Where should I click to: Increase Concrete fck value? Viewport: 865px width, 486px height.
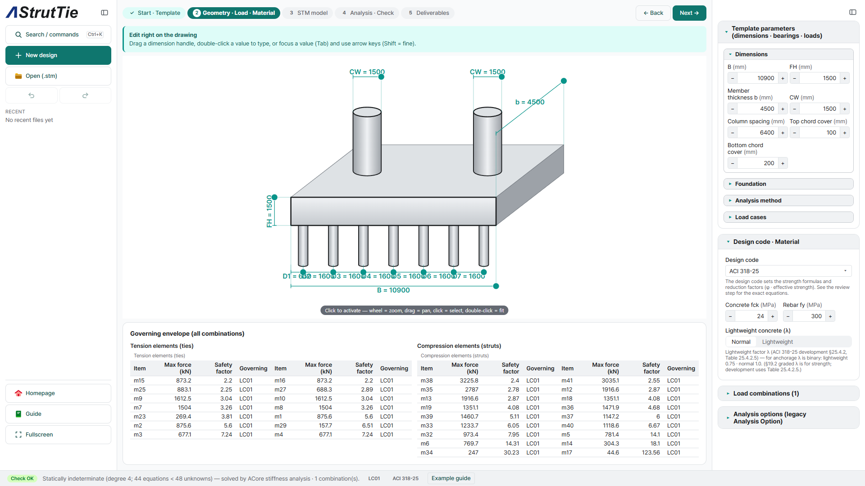[x=773, y=316]
